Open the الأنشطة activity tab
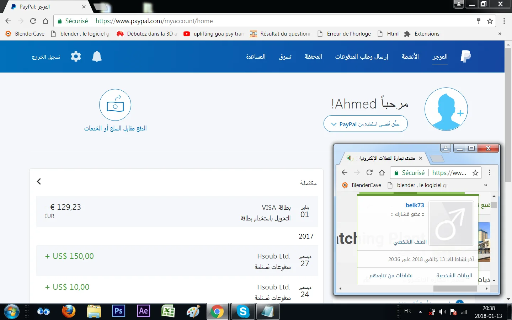The width and height of the screenshot is (512, 320). [x=410, y=57]
